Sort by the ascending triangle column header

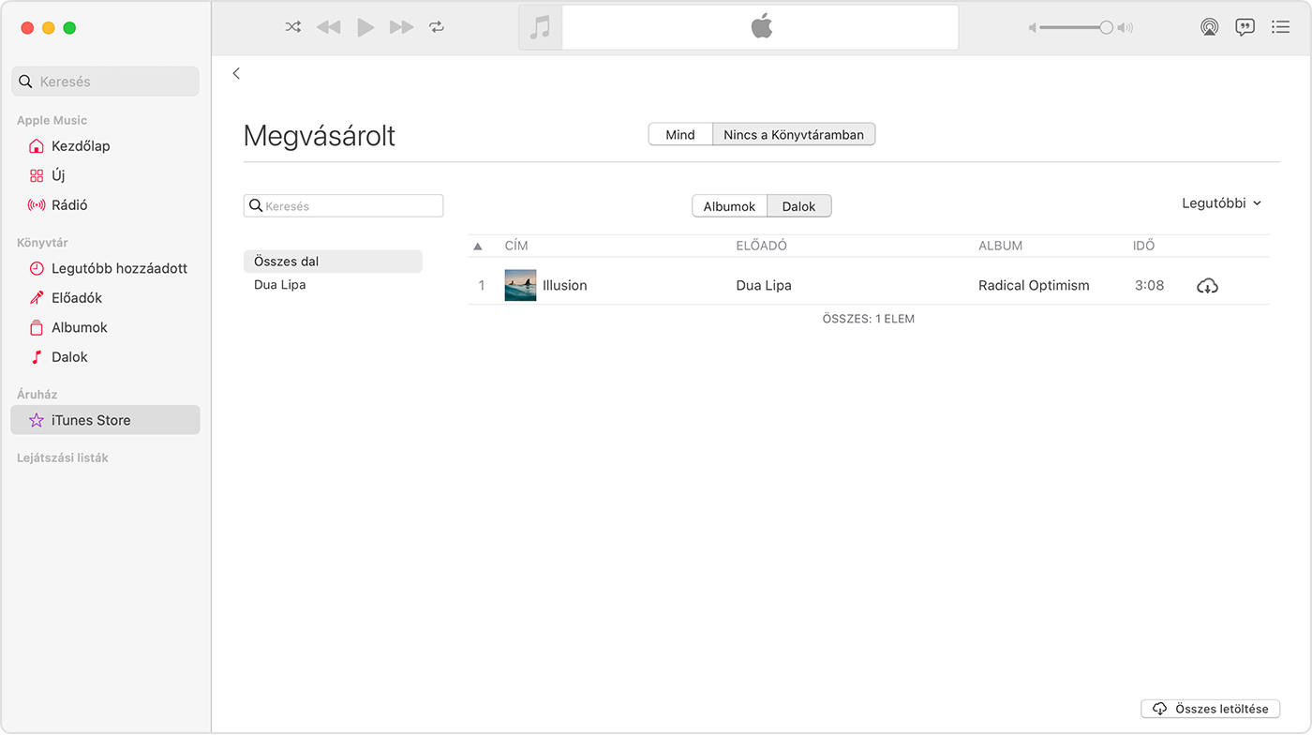478,246
